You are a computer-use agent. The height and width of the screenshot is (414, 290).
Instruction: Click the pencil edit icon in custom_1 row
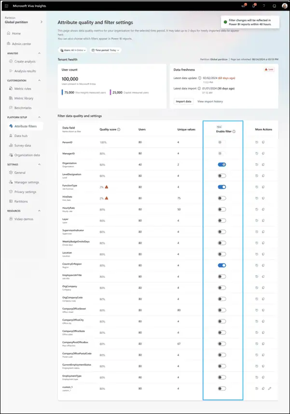click(x=269, y=388)
